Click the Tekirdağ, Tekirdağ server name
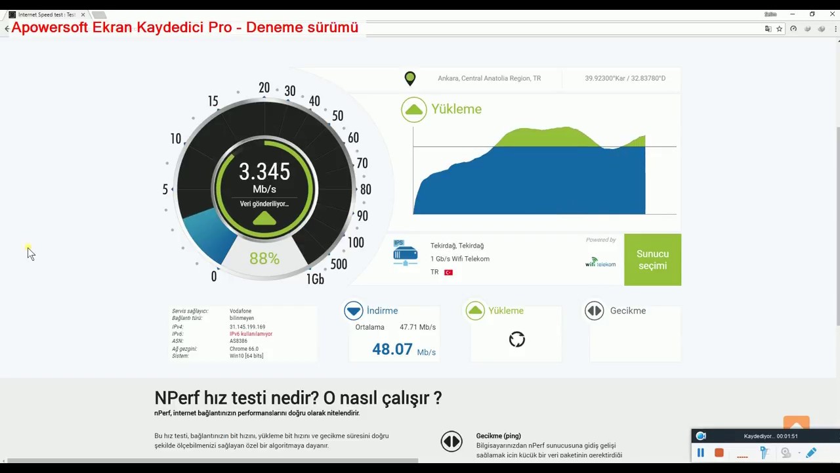 (457, 246)
